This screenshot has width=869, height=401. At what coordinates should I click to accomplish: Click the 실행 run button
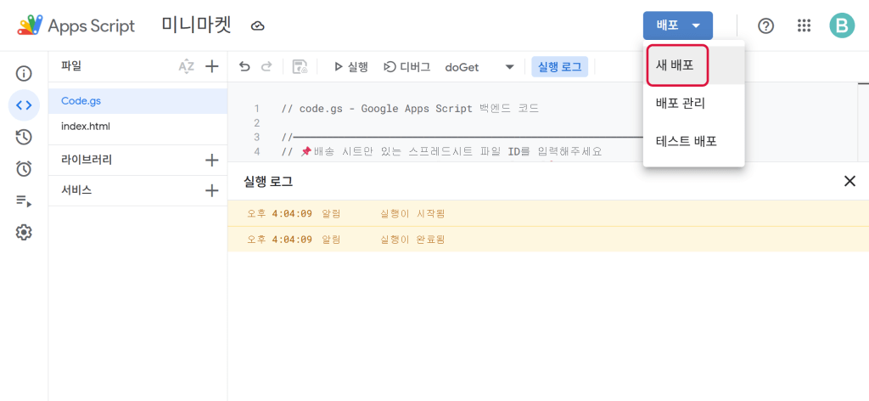350,66
